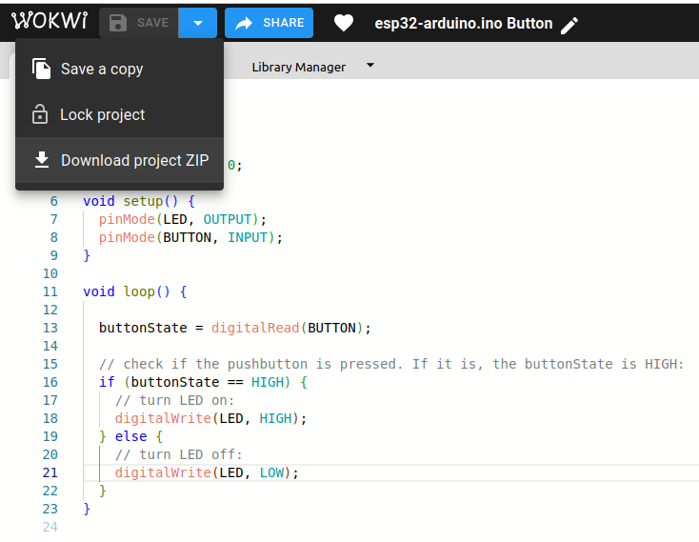Click line number 11 in the gutter
This screenshot has width=699, height=542.
[x=50, y=291]
